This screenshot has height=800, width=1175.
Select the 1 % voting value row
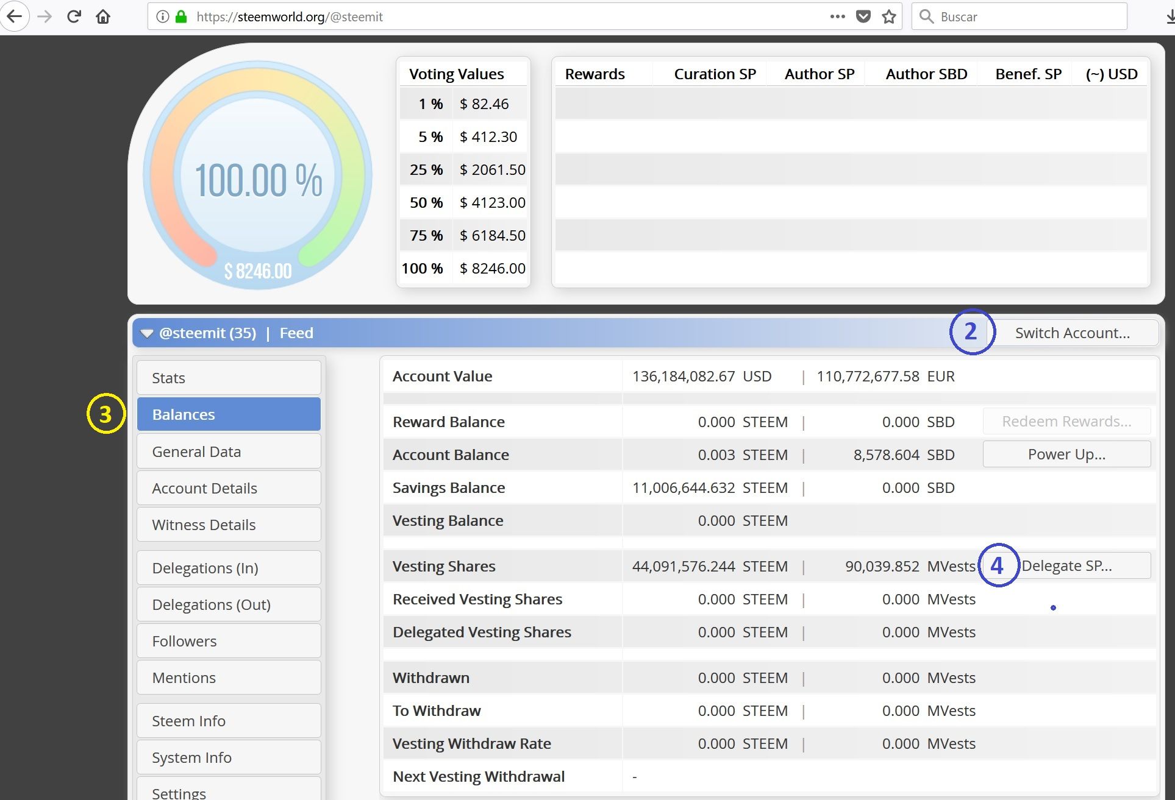coord(463,104)
